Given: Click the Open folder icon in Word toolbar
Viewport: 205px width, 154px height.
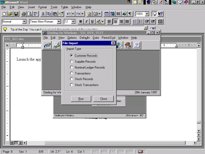Looking at the screenshot, I should [10, 14].
